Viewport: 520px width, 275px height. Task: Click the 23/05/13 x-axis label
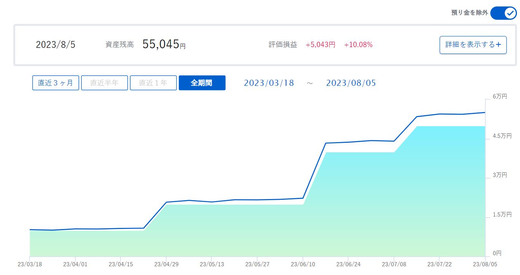212,264
